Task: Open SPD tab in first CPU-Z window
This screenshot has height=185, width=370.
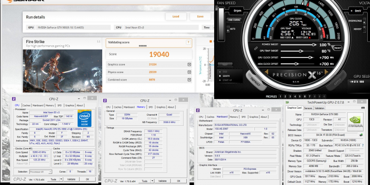Action: [x=60, y=105]
